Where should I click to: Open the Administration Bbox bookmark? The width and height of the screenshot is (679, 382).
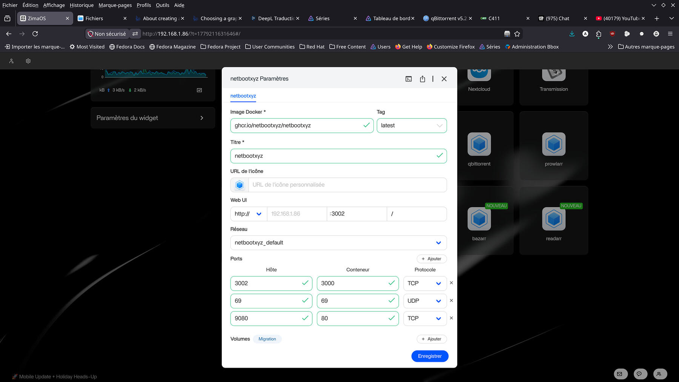point(532,47)
